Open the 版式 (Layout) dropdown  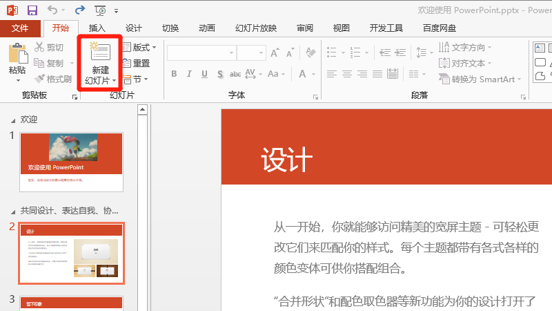pos(139,47)
